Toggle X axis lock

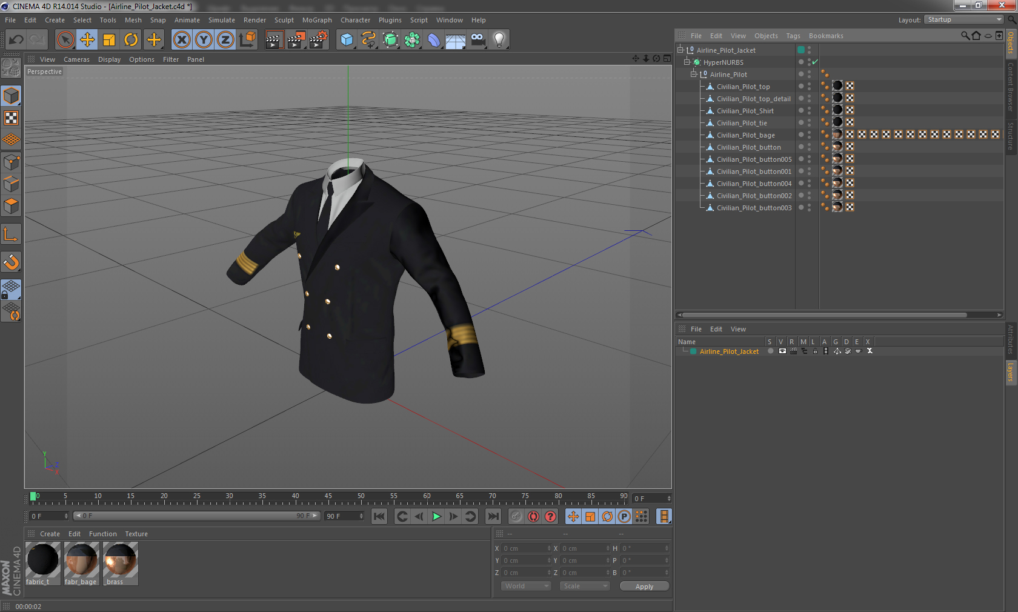pyautogui.click(x=182, y=40)
